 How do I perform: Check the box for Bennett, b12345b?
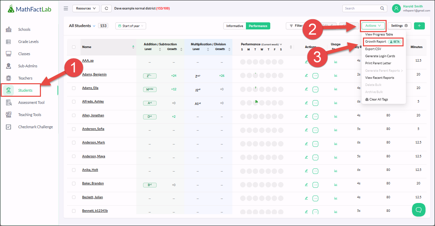pyautogui.click(x=74, y=211)
